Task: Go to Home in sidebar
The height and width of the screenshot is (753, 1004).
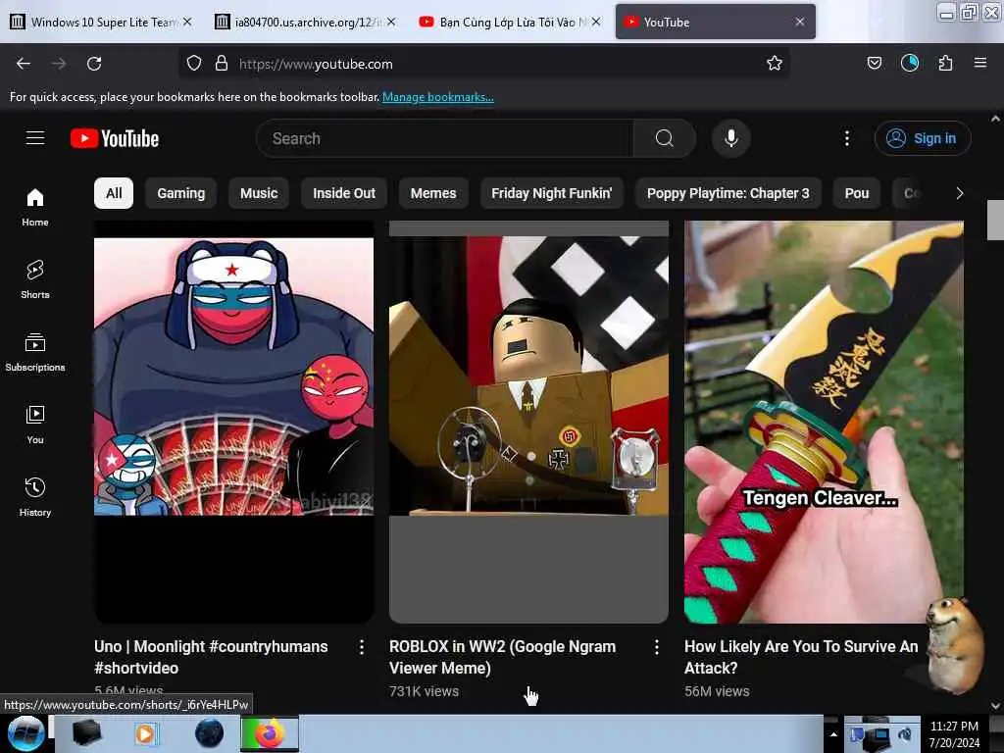Action: [35, 208]
